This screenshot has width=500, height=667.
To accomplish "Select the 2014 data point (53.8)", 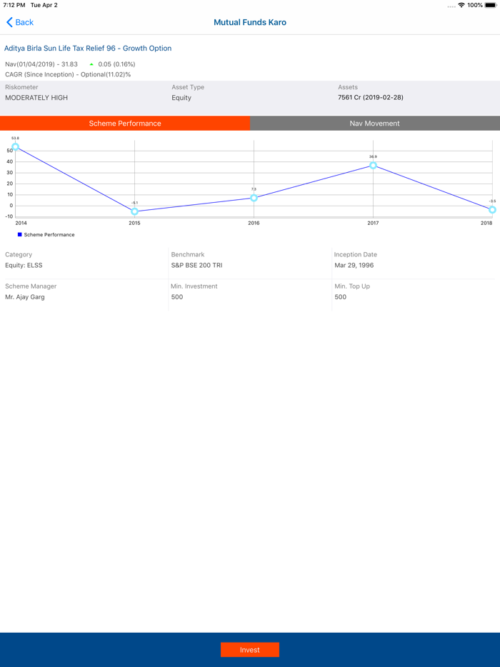I will point(15,147).
